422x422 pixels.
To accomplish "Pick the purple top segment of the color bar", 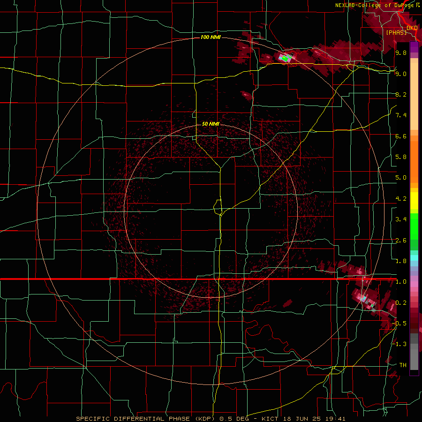I will (x=414, y=47).
